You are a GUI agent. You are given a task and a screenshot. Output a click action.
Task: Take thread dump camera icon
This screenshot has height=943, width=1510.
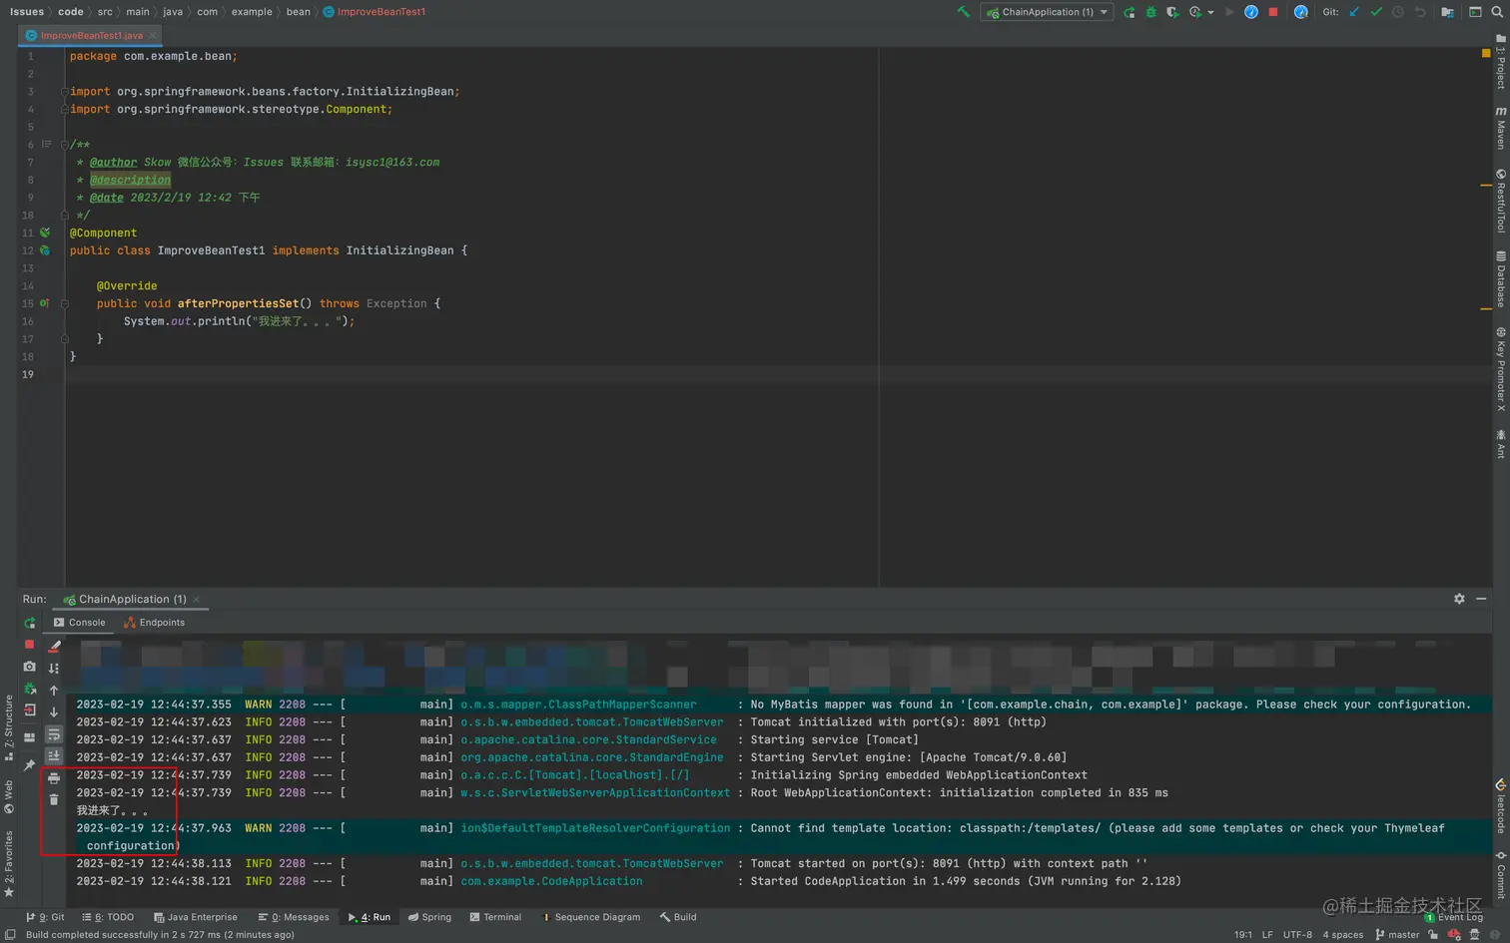point(30,667)
